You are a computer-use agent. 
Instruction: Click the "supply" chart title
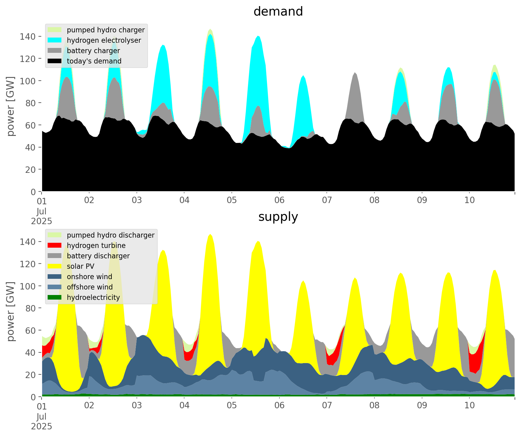278,217
